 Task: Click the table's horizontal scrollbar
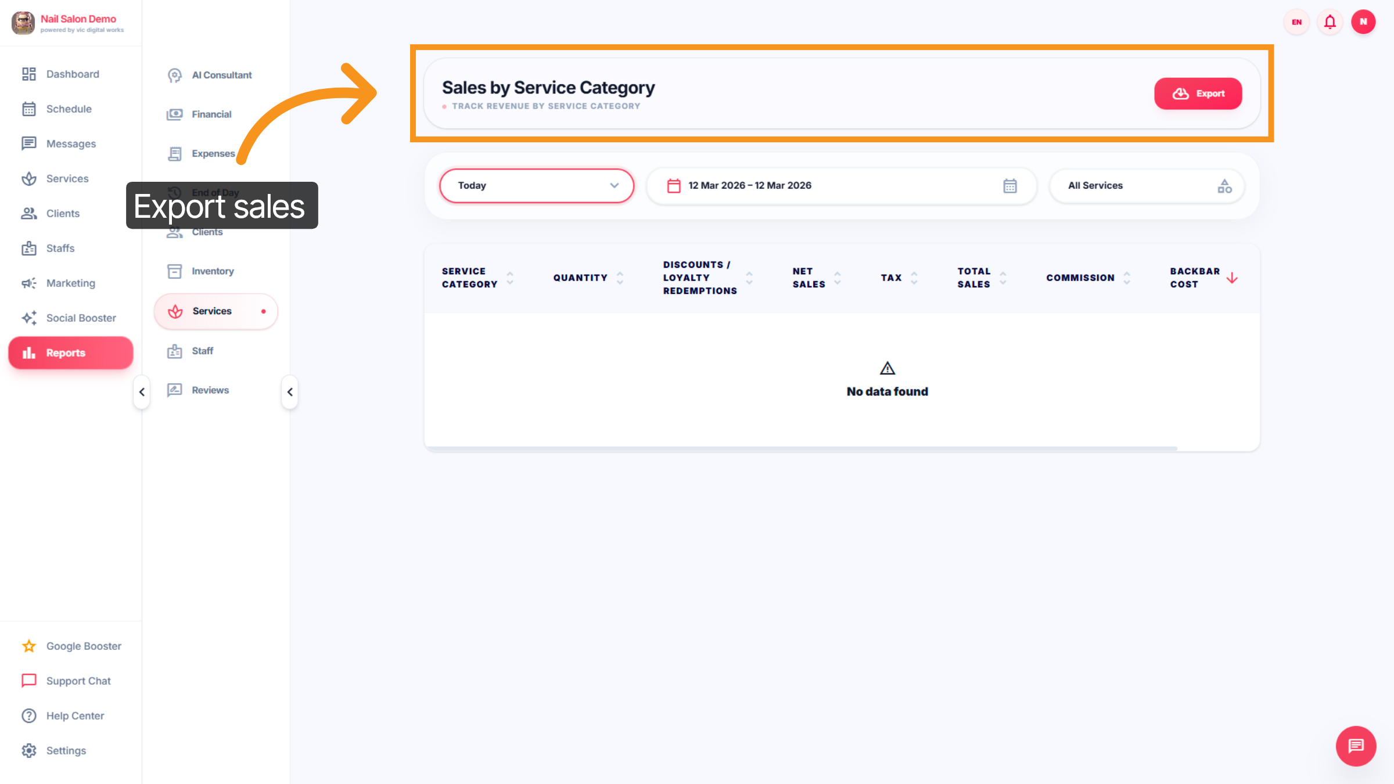802,448
